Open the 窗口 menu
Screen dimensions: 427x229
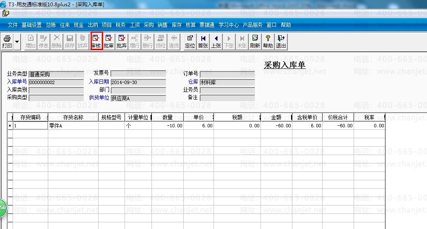[x=271, y=25]
